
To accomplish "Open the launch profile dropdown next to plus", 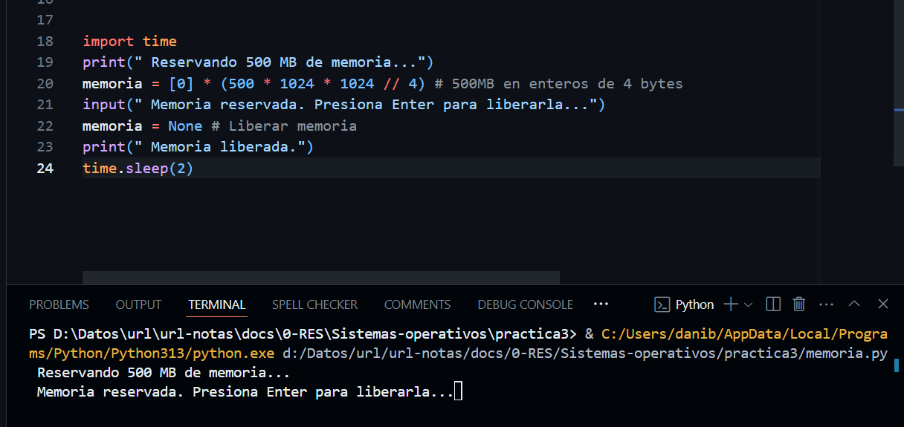I will (x=749, y=304).
